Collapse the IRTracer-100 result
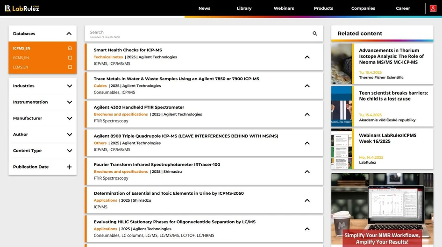The image size is (442, 247). (x=307, y=172)
